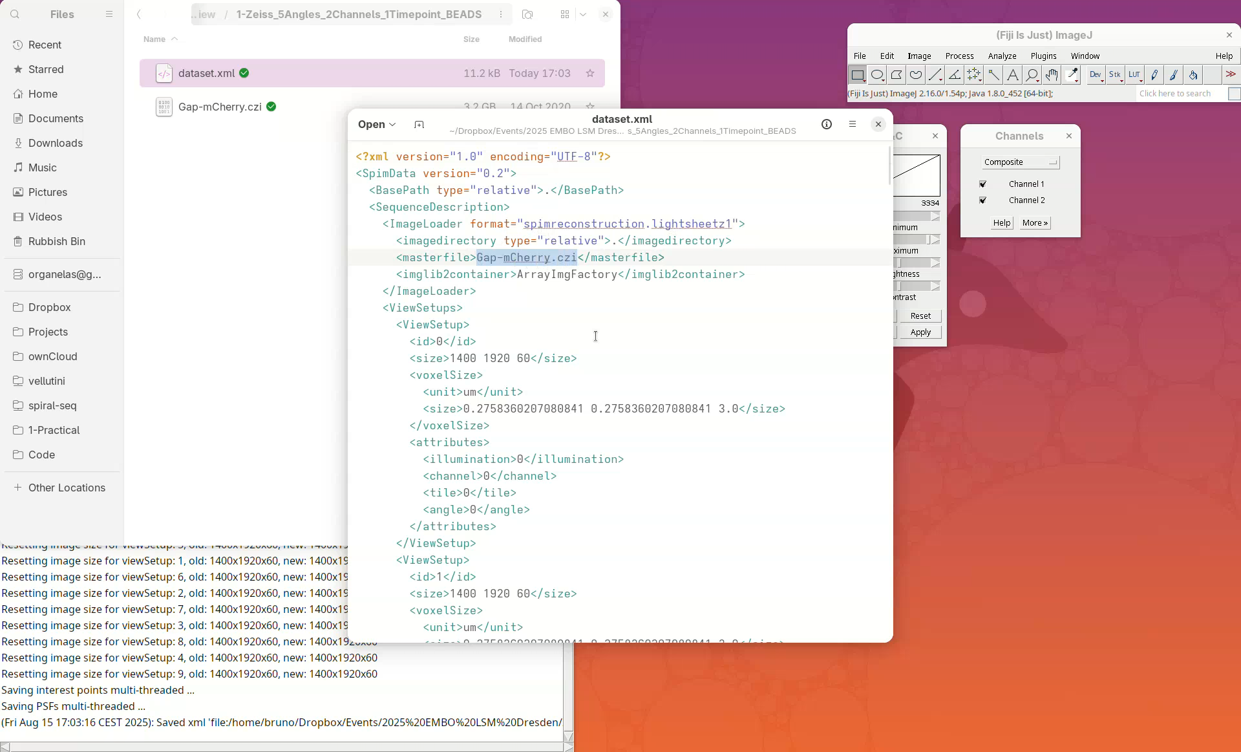Uncheck the Channel 1 checkbox

(983, 184)
